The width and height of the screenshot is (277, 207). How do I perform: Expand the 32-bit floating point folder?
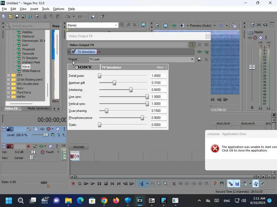[x=8, y=80]
